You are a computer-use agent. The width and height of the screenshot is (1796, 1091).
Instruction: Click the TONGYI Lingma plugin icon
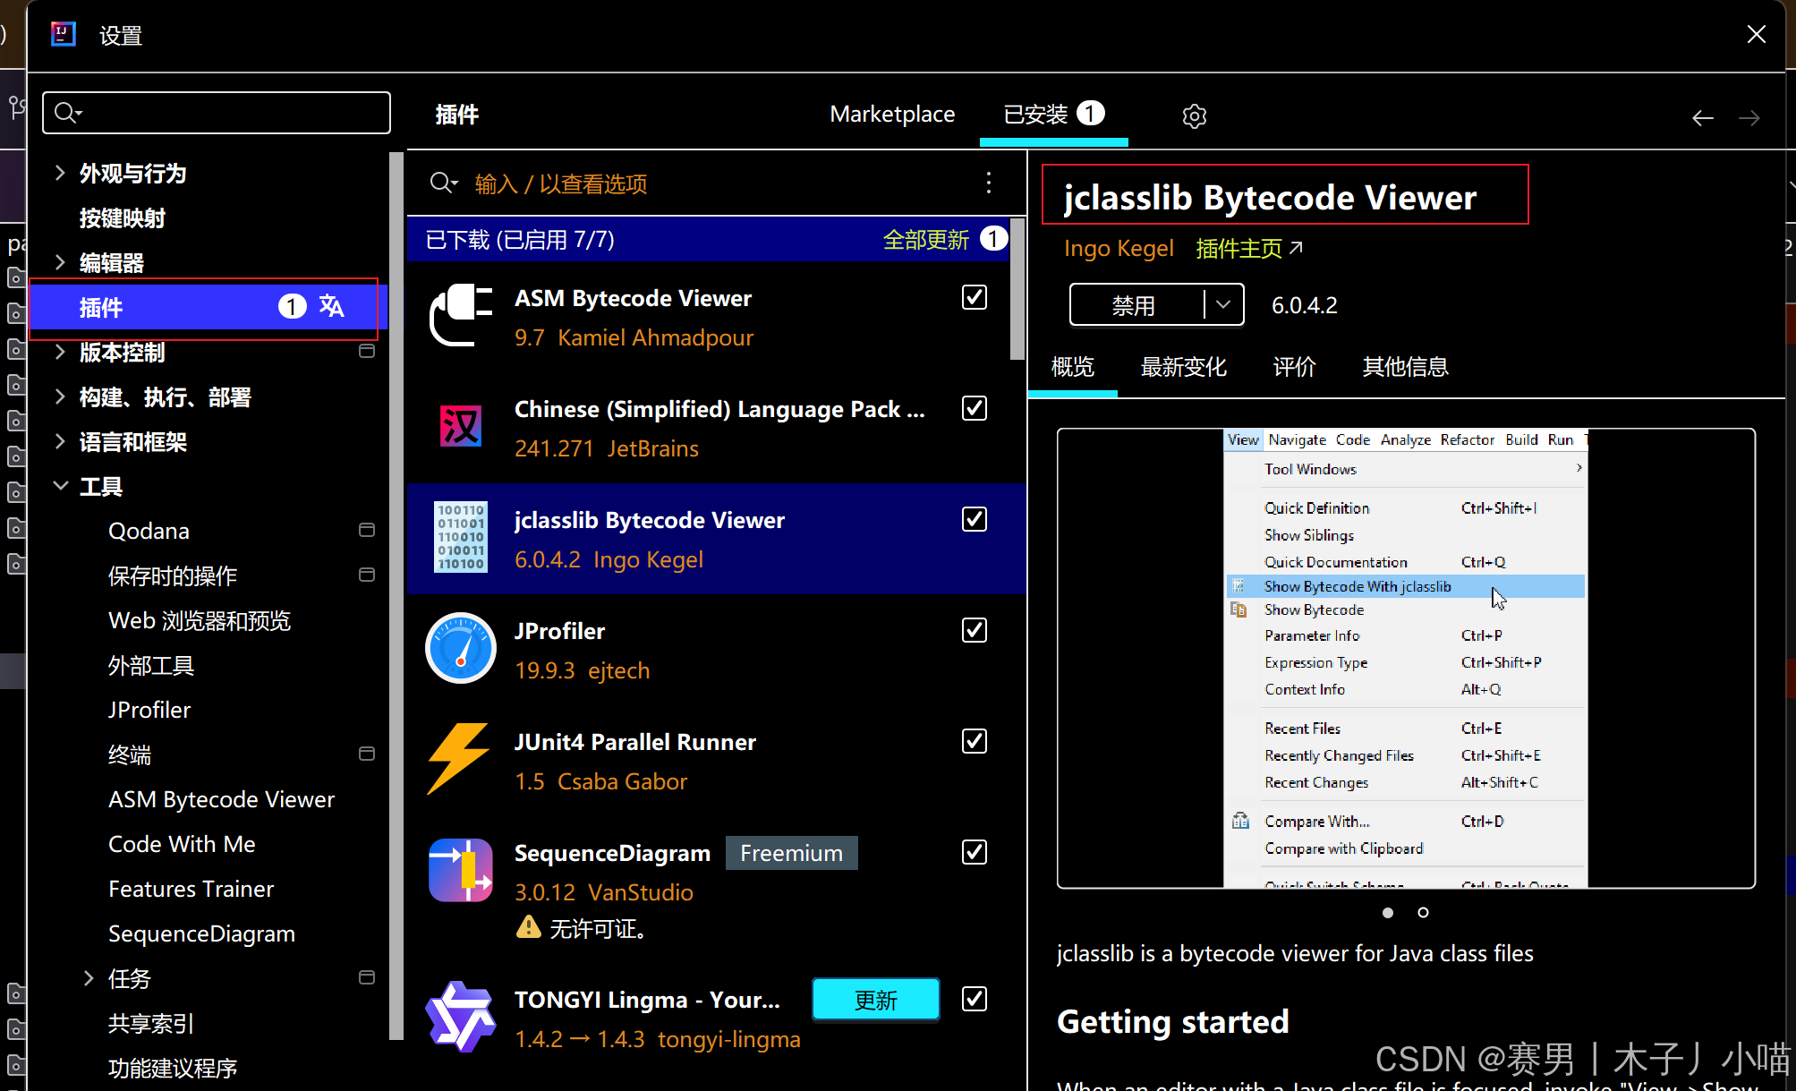[461, 1018]
